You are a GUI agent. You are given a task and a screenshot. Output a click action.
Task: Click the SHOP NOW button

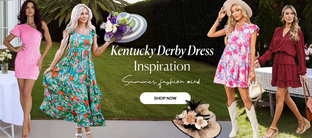(165, 98)
